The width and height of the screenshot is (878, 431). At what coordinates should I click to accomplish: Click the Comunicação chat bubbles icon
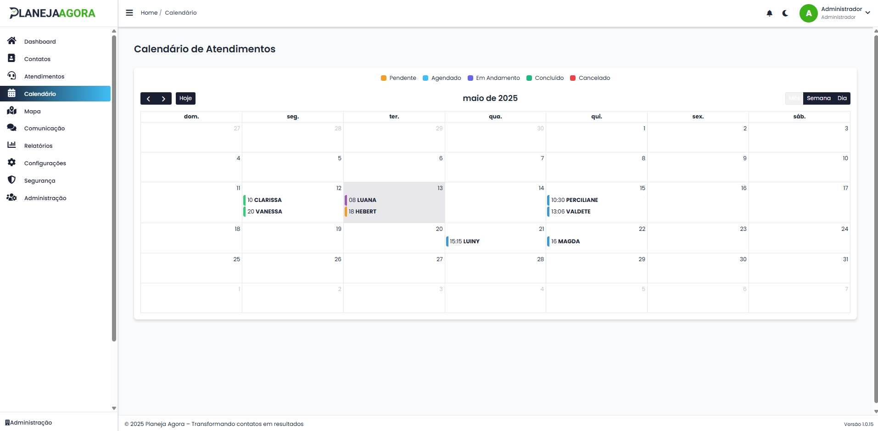[x=12, y=128]
